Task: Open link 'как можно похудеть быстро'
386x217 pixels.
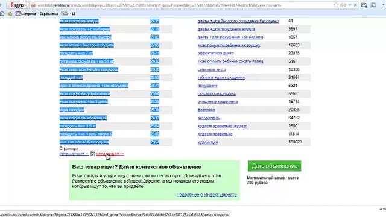Action: tap(86, 37)
